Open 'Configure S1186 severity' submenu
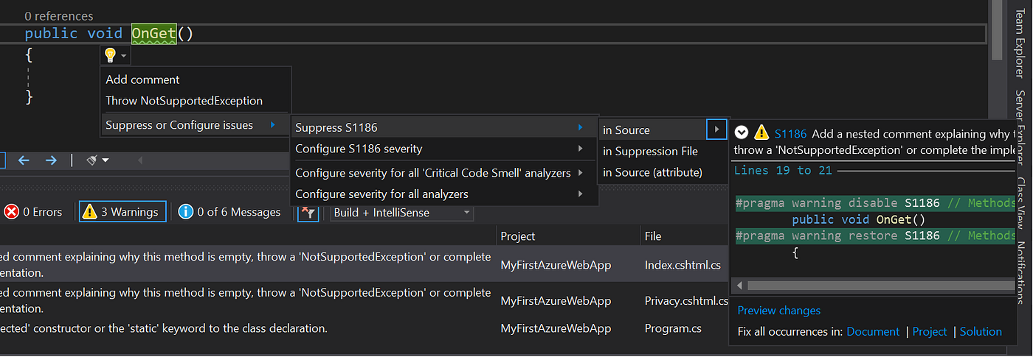 click(x=443, y=149)
